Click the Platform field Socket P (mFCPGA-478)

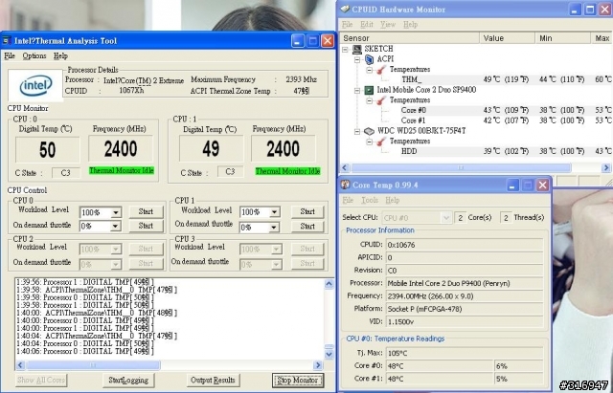465,309
